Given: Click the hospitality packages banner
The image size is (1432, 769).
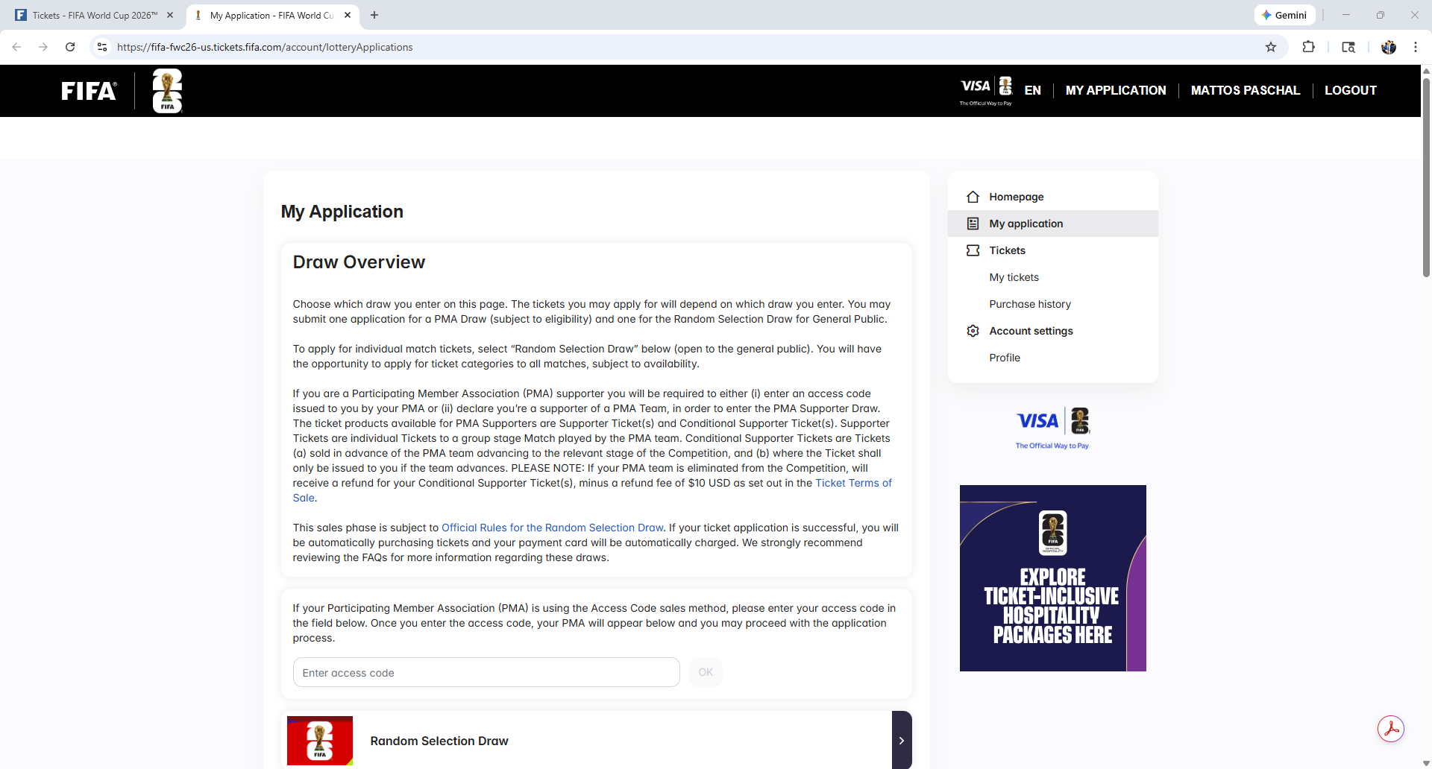Looking at the screenshot, I should 1052,578.
